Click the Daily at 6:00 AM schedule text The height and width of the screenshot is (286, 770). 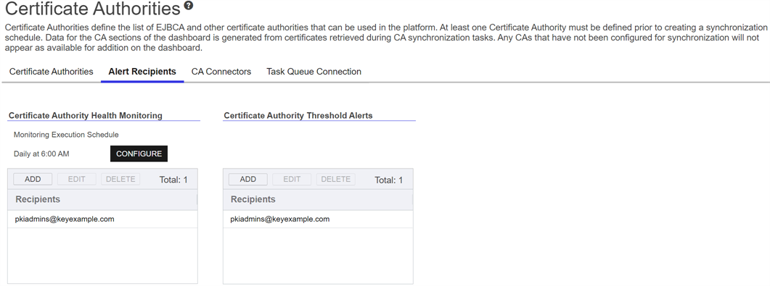(x=41, y=153)
